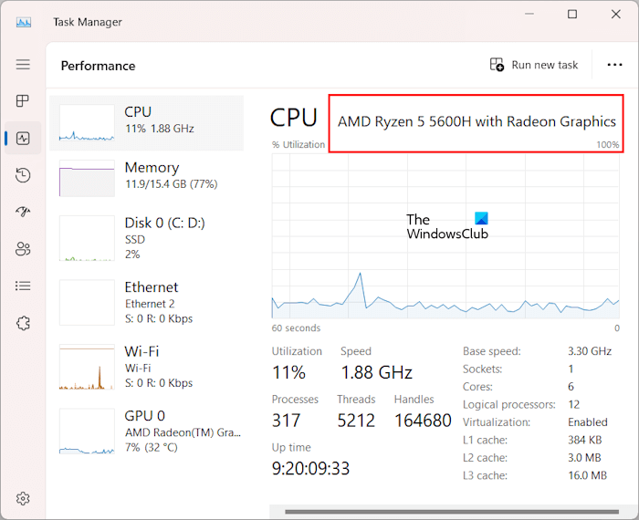Show Disk 0 performance details

tap(146, 237)
